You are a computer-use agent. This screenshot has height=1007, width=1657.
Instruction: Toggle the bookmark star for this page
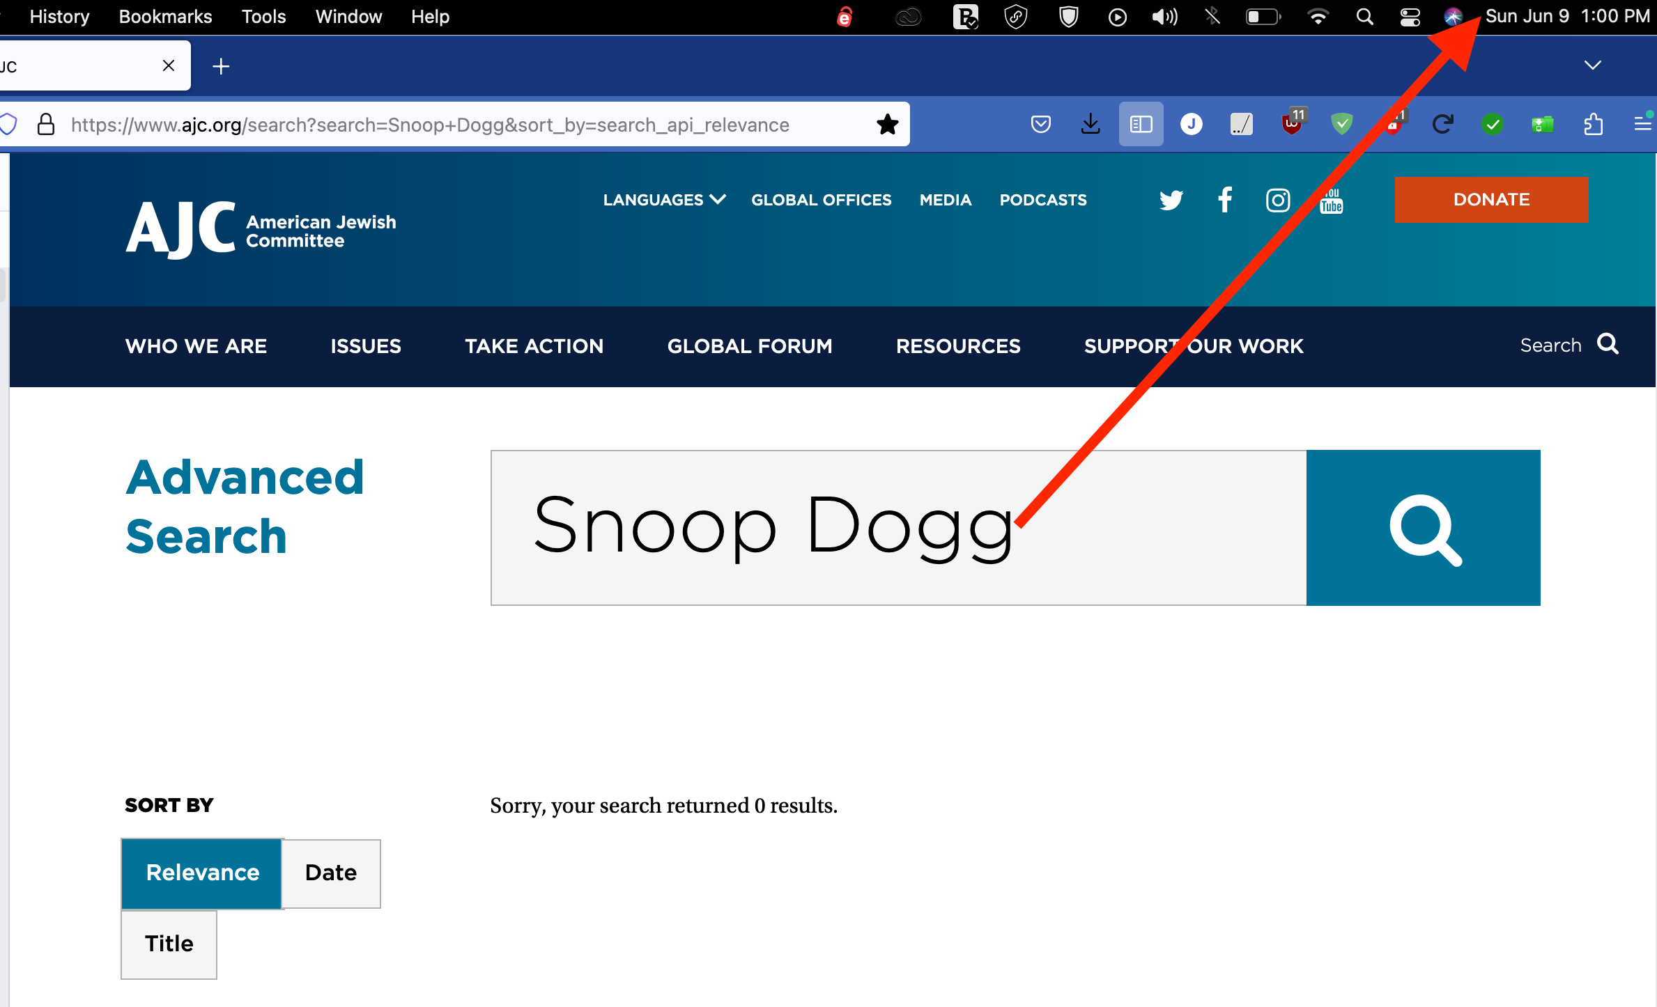[887, 125]
